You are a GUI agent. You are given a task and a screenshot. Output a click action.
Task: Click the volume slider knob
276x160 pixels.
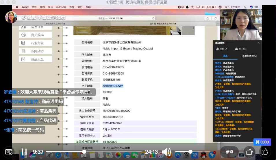tap(190, 152)
